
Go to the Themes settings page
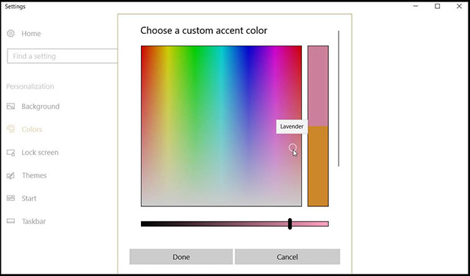(x=35, y=175)
